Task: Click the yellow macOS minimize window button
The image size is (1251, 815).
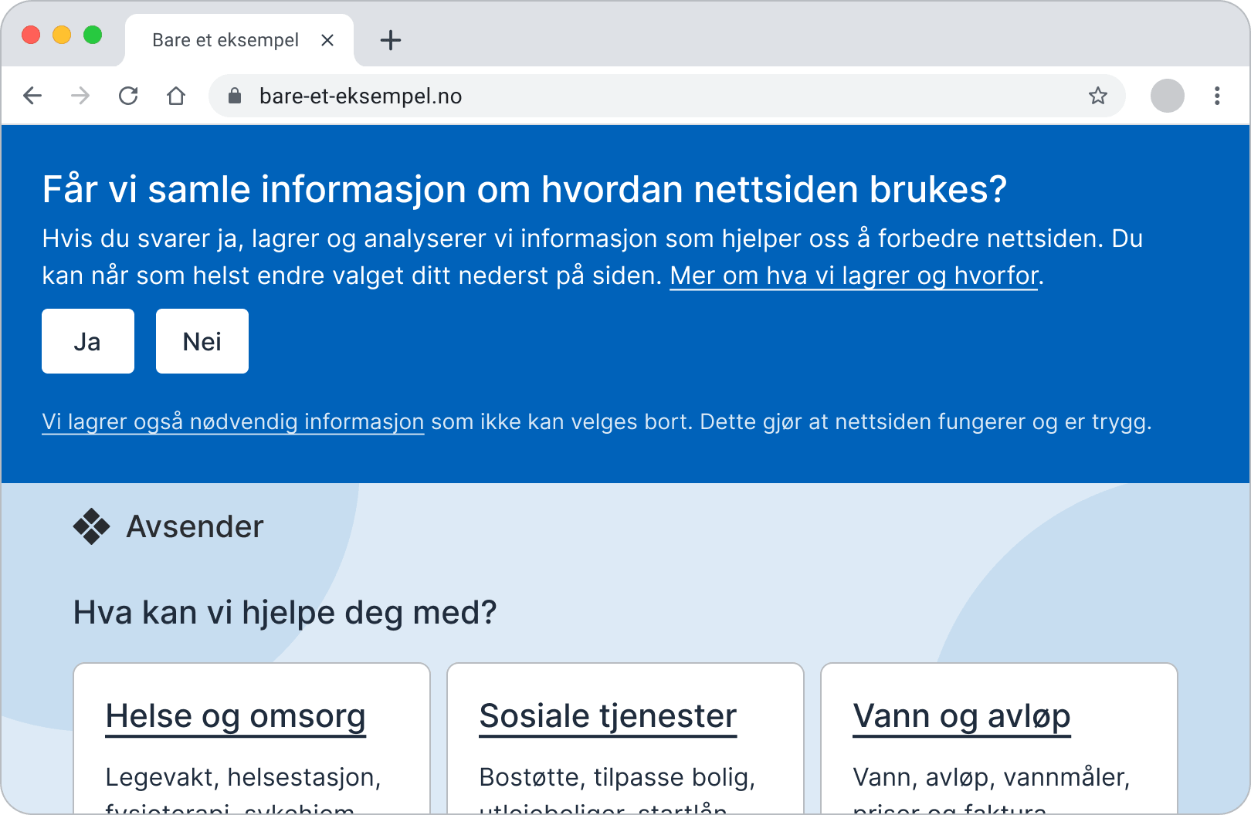Action: [62, 35]
